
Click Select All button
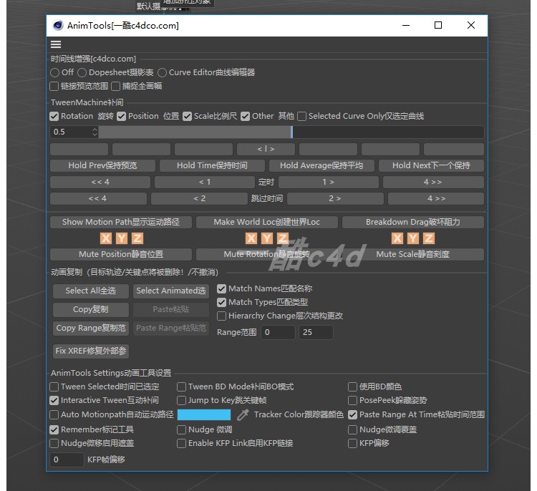[91, 291]
